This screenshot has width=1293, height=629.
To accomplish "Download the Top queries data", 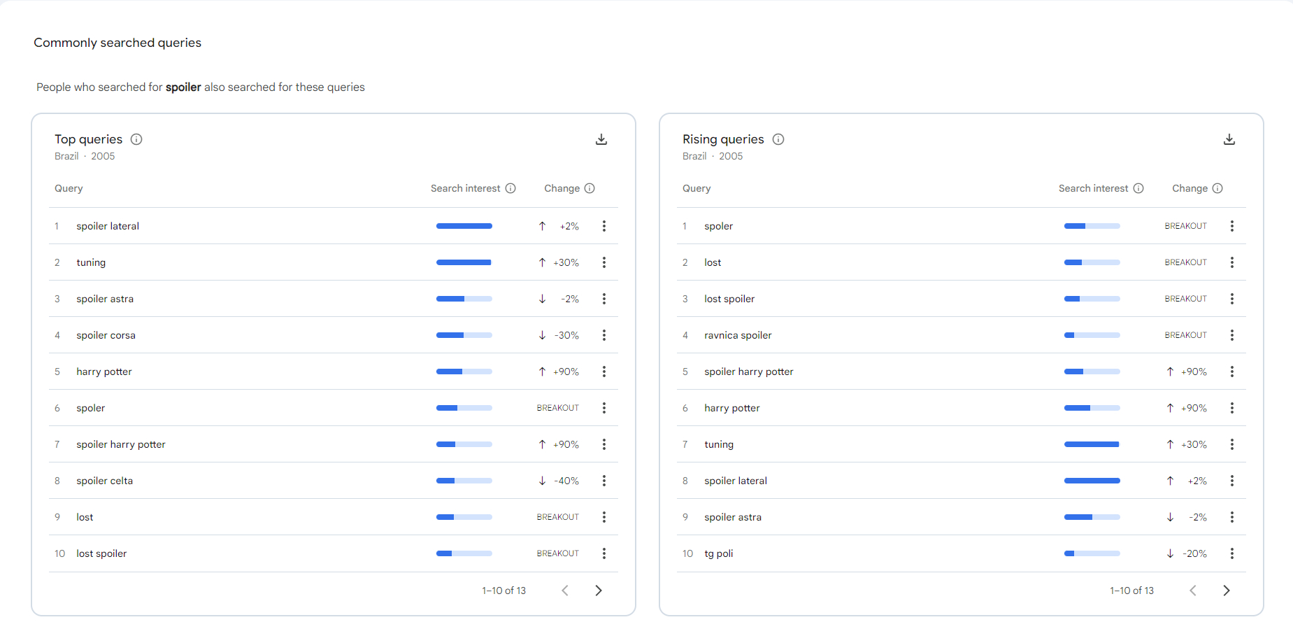I will [x=601, y=139].
